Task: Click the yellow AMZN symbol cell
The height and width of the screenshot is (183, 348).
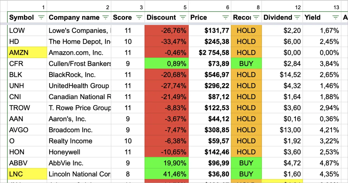Action: point(27,53)
